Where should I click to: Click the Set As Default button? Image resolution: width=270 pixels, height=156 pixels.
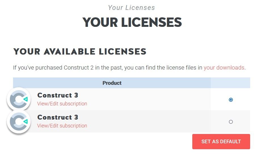[221, 142]
